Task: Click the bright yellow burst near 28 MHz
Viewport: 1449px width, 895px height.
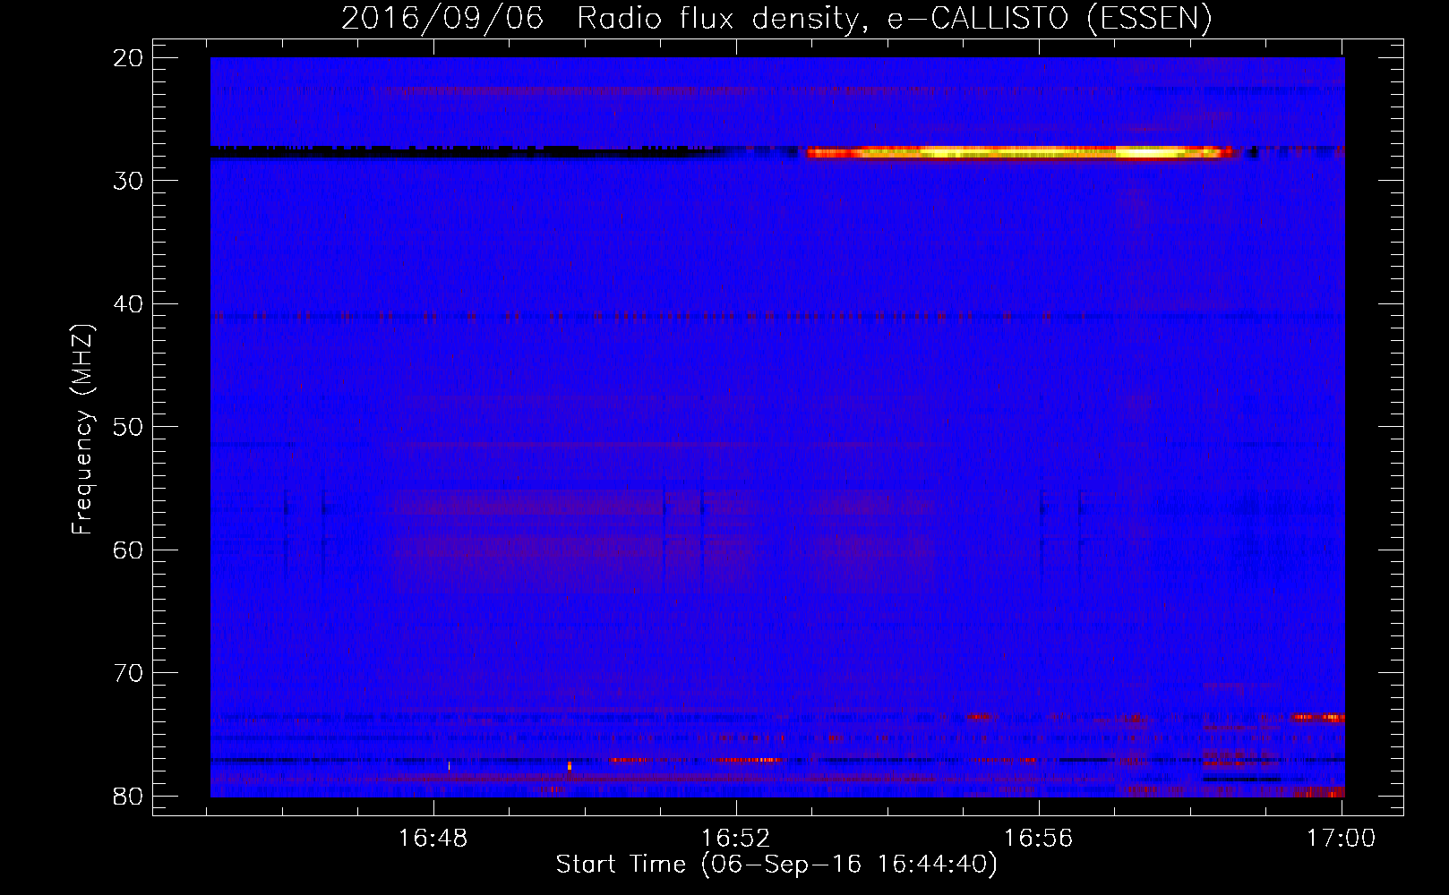Action: pos(1021,152)
